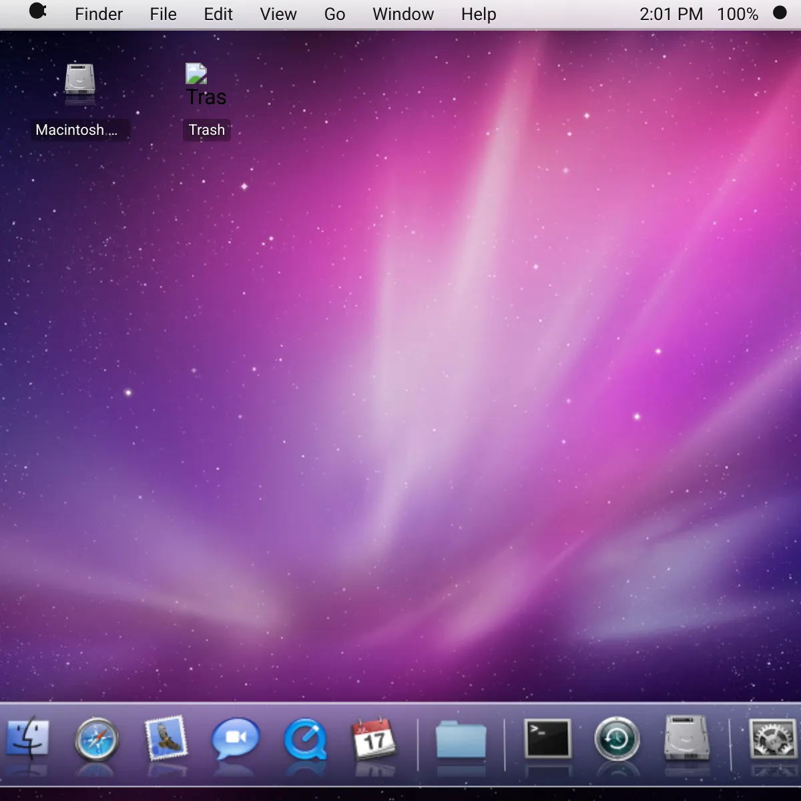801x801 pixels.
Task: Open Finder from the dock
Action: (27, 739)
